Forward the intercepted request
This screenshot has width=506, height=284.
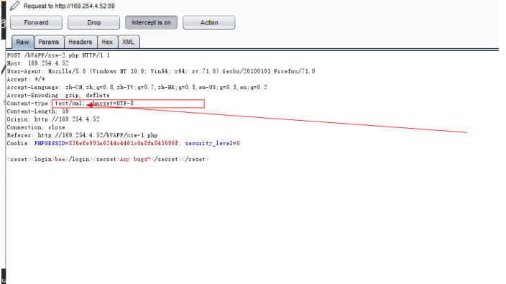pos(36,22)
